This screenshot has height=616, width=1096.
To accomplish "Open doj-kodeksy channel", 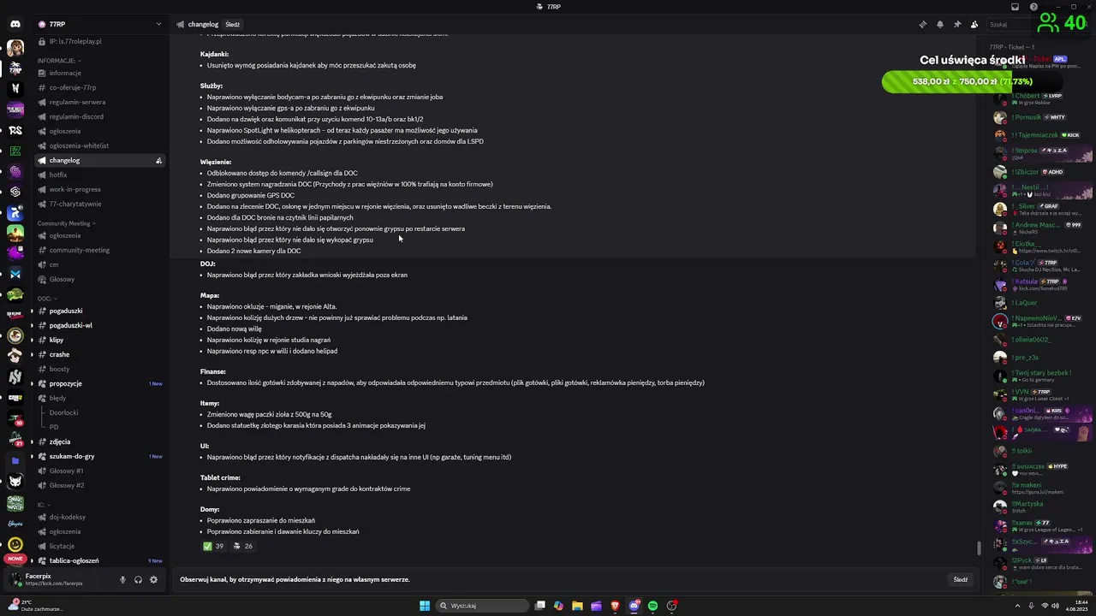I will [100, 517].
